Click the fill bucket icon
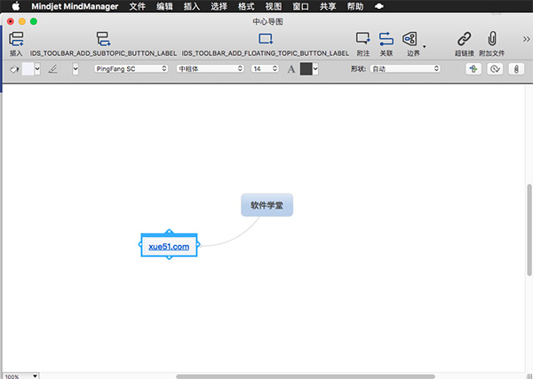The height and width of the screenshot is (379, 533). (x=14, y=69)
